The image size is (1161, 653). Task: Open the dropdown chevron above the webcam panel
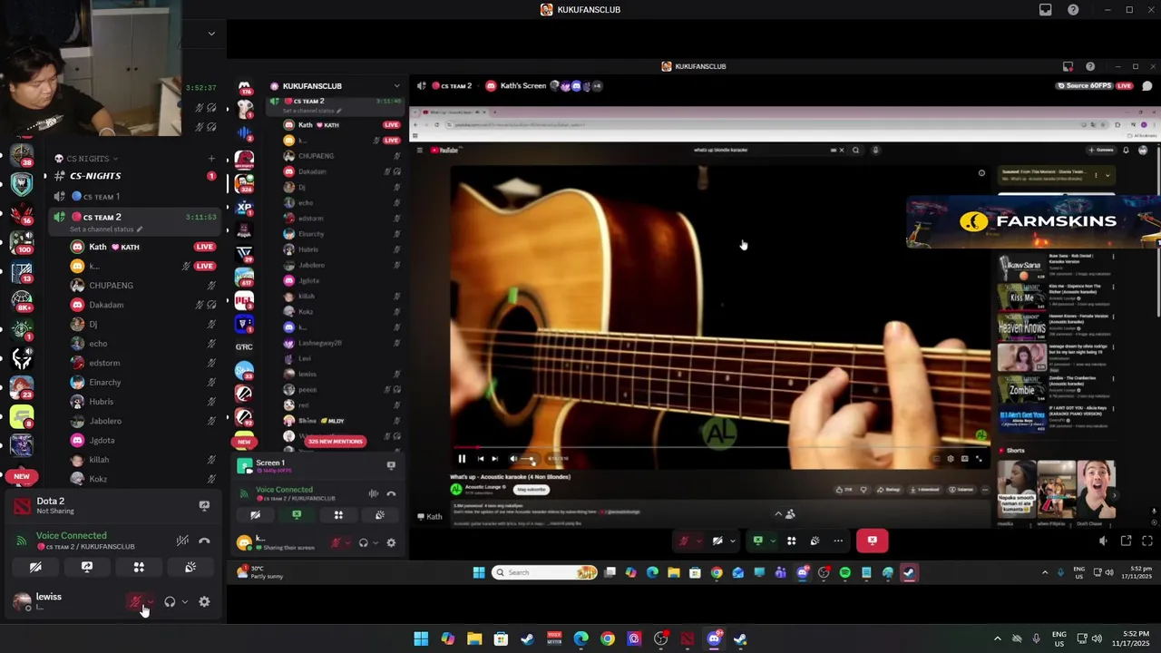pyautogui.click(x=211, y=34)
